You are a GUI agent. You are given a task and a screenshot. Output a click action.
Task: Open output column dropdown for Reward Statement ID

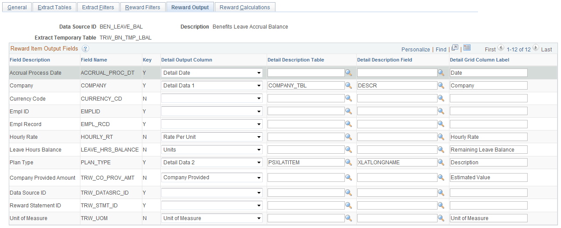212,205
